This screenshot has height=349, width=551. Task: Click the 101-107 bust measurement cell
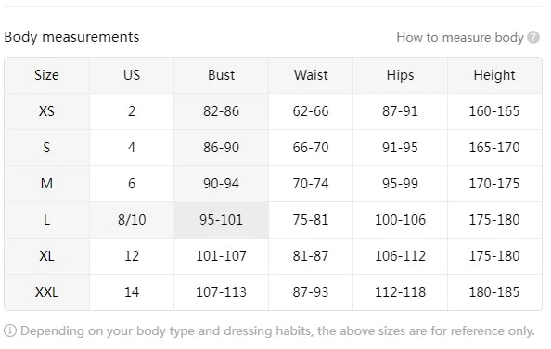point(221,256)
